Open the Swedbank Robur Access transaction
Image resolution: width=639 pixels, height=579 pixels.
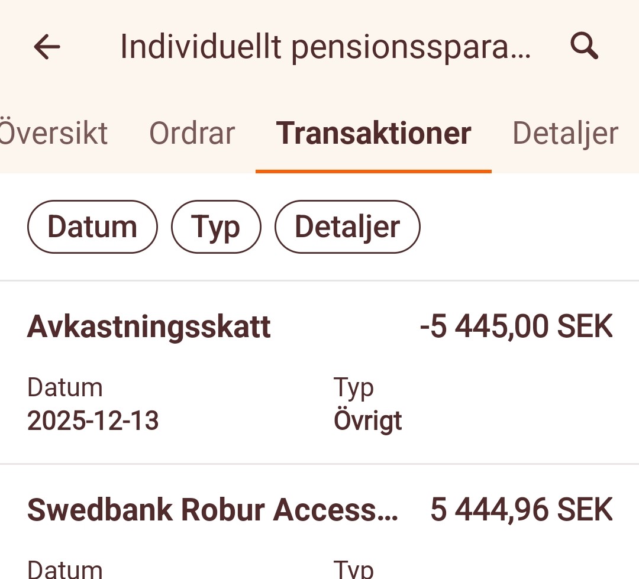click(212, 510)
